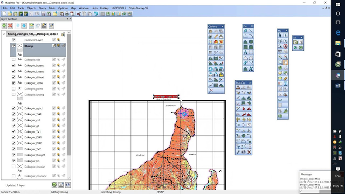This screenshot has height=194, width=345.
Task: Select the Ellipse tool in Drawing palette
Action: [x=251, y=41]
